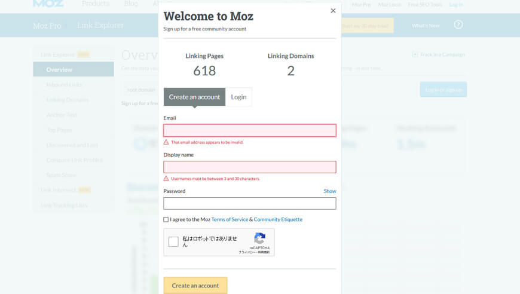Focus the Display name input field
Screen dimensions: 520x294
tap(250, 167)
